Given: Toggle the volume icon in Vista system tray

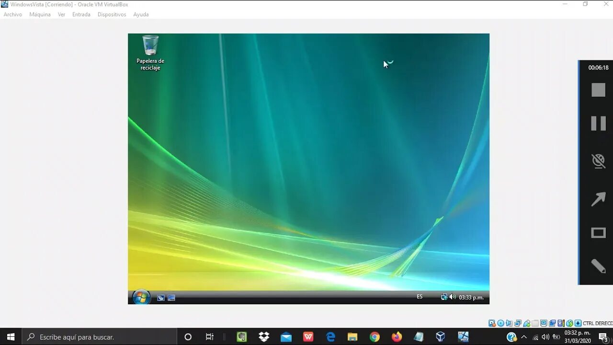Looking at the screenshot, I should point(452,297).
